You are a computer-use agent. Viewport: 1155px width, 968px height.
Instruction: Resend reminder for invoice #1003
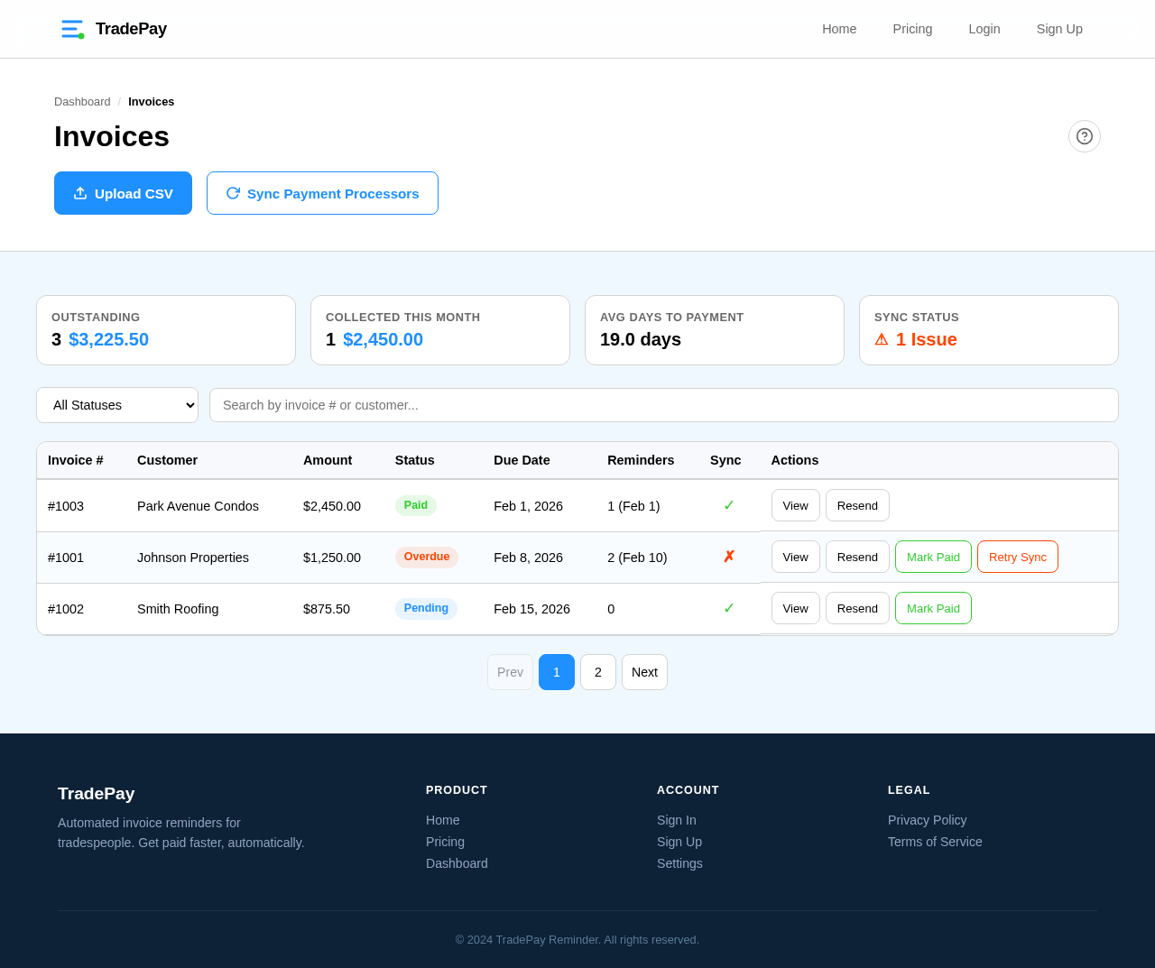[857, 505]
